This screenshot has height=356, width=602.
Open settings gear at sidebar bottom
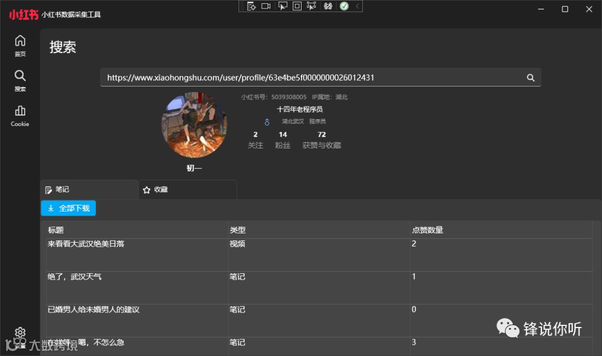click(20, 333)
